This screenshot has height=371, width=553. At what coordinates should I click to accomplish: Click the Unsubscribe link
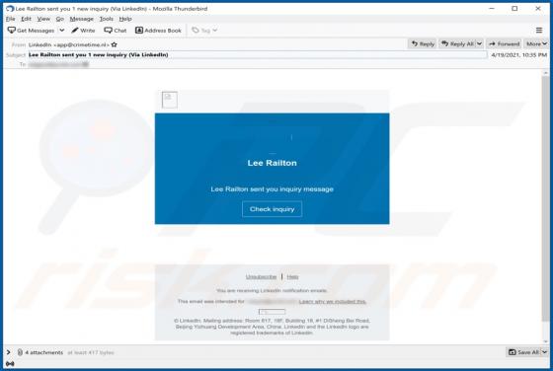click(x=261, y=276)
